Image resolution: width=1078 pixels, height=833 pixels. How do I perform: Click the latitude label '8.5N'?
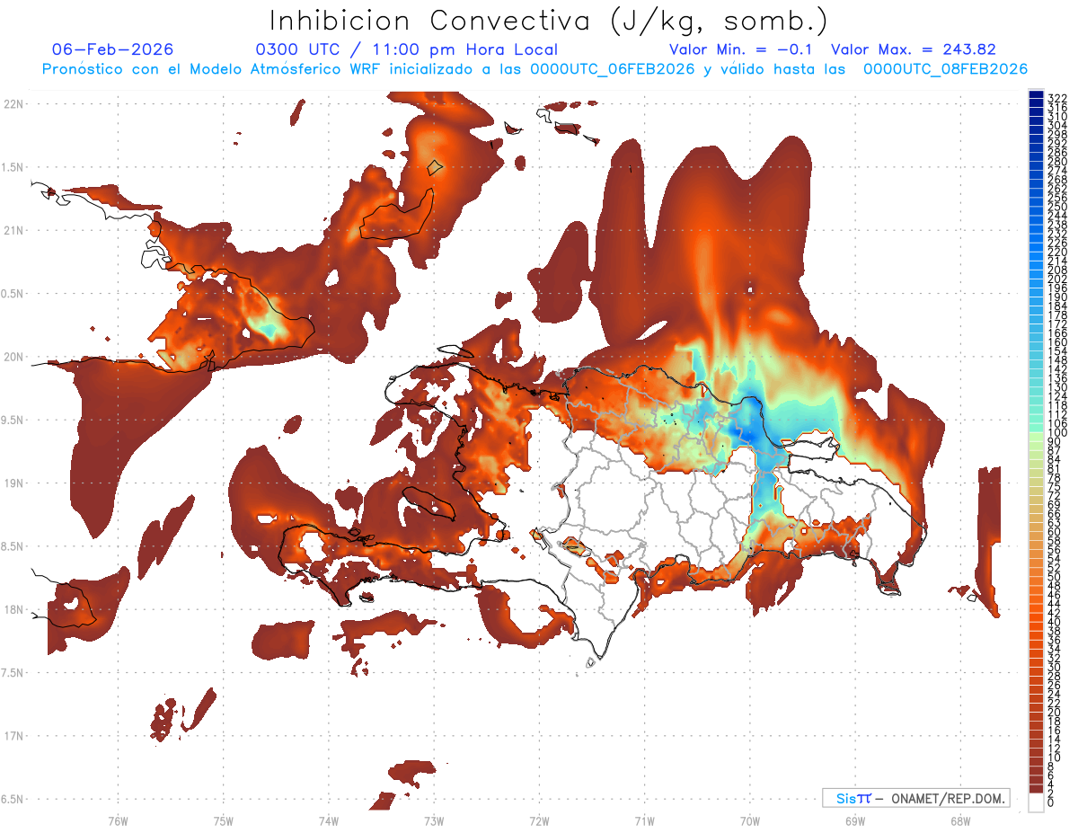(x=13, y=546)
